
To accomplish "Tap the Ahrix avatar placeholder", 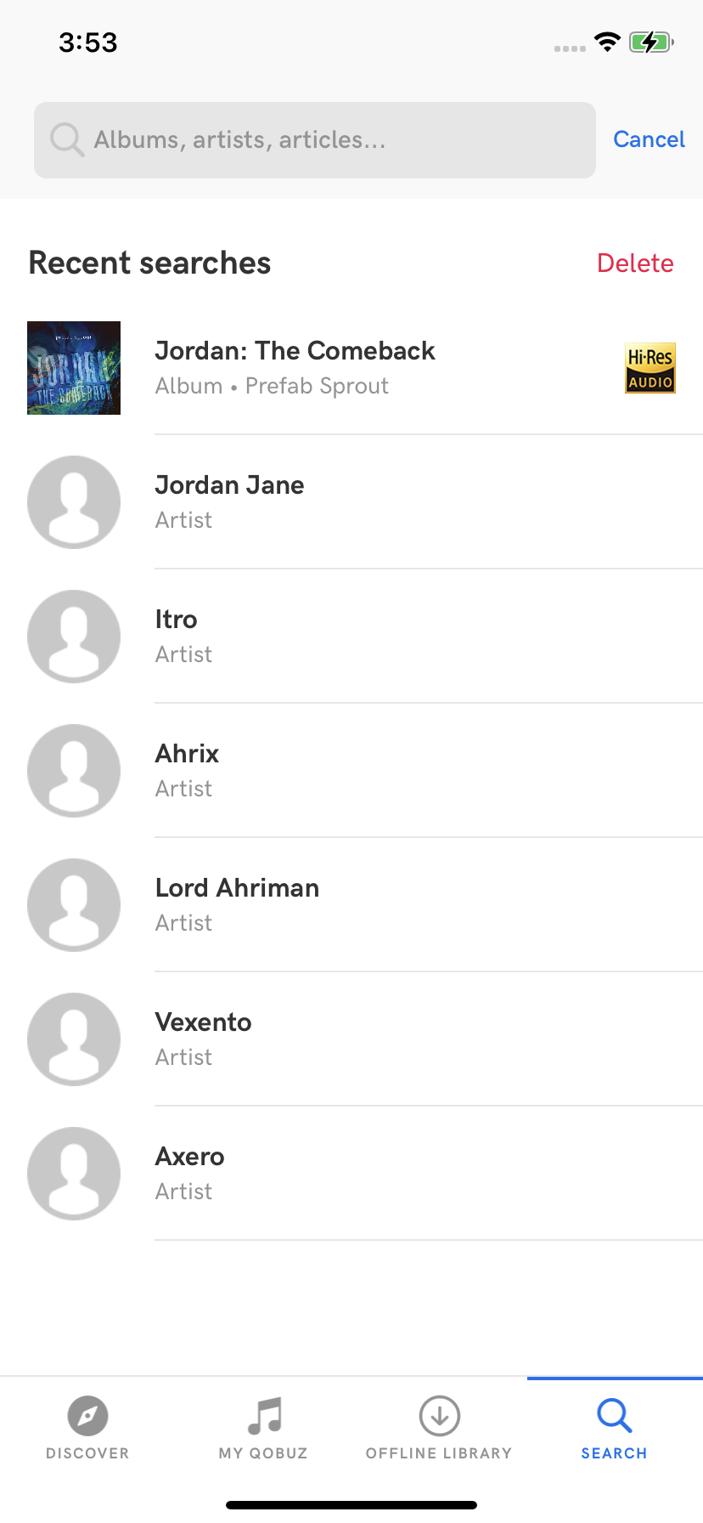I will click(74, 771).
